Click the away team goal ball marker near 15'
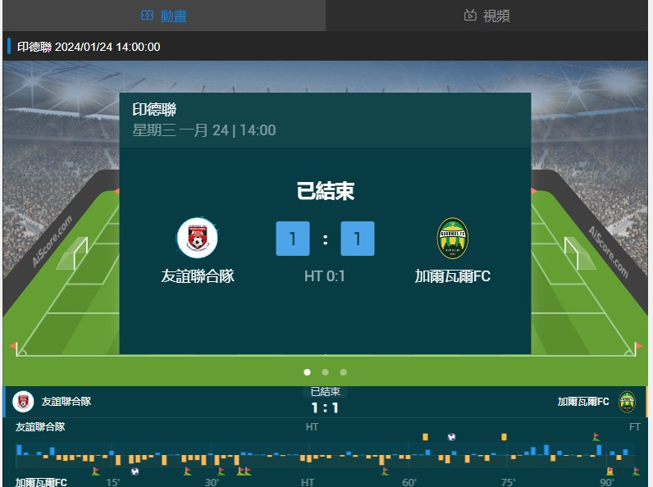Viewport: 653px width, 487px height. [135, 471]
